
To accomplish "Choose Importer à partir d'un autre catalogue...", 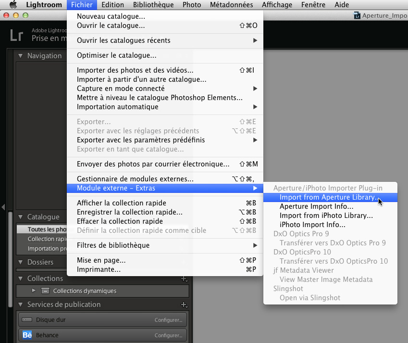I will 165,79.
